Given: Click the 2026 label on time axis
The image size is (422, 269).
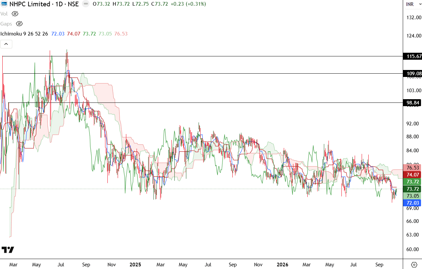Looking at the screenshot, I should tap(282, 265).
